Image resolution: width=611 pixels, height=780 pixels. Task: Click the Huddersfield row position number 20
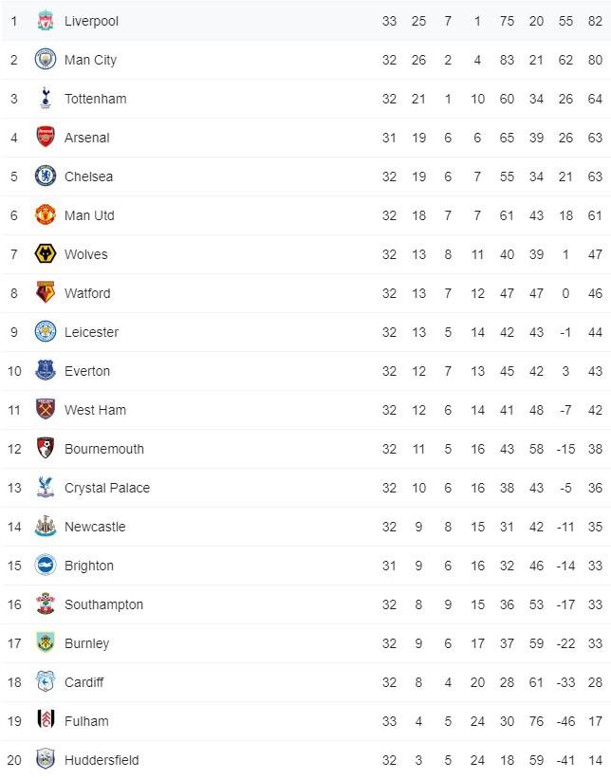tap(14, 760)
